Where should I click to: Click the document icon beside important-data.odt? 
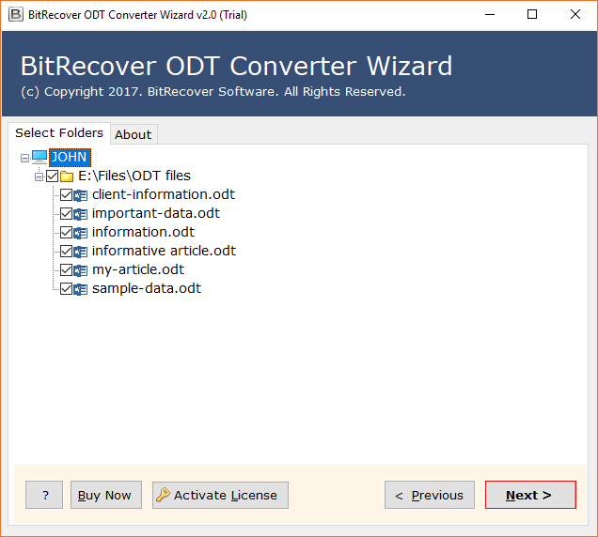81,214
